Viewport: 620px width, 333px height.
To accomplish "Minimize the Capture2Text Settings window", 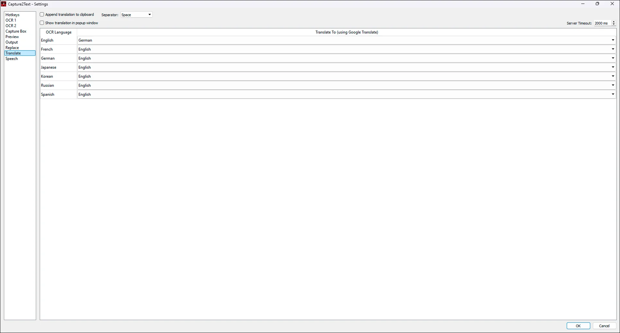I will click(583, 4).
